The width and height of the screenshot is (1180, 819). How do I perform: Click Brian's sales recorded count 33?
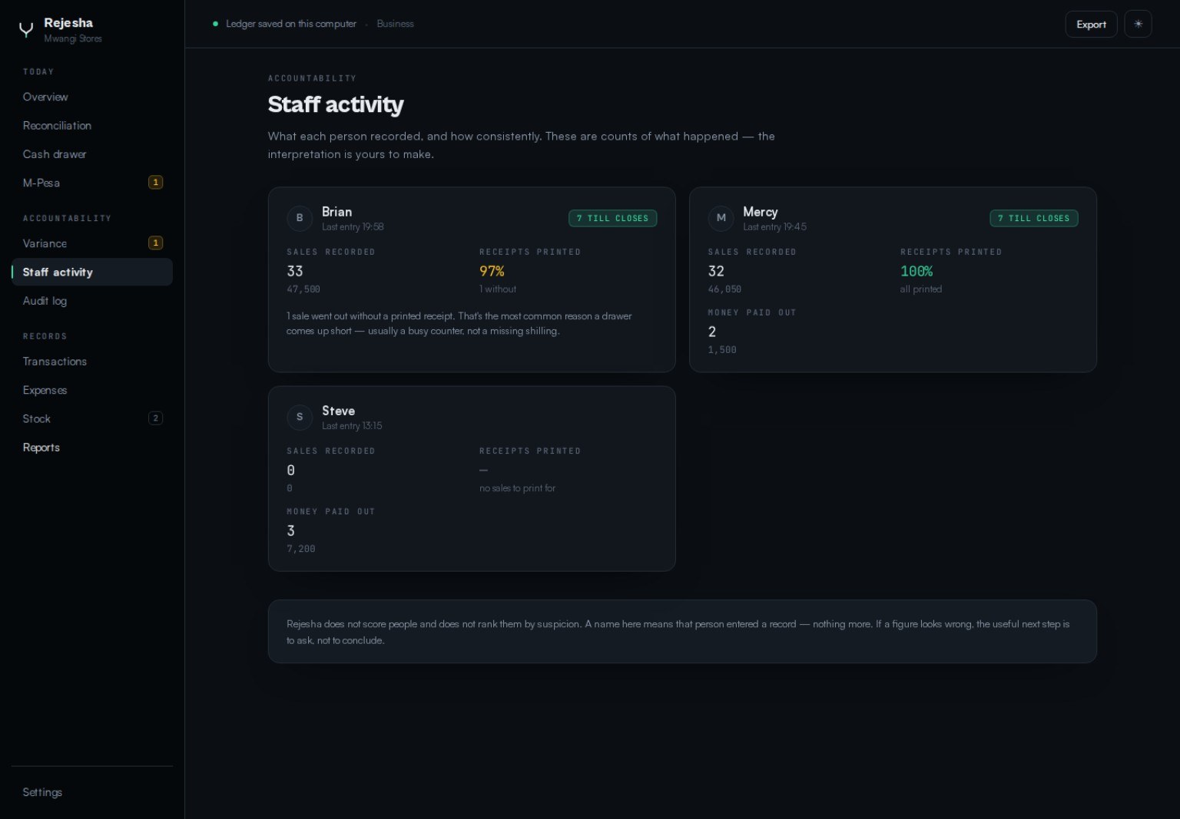click(x=295, y=271)
